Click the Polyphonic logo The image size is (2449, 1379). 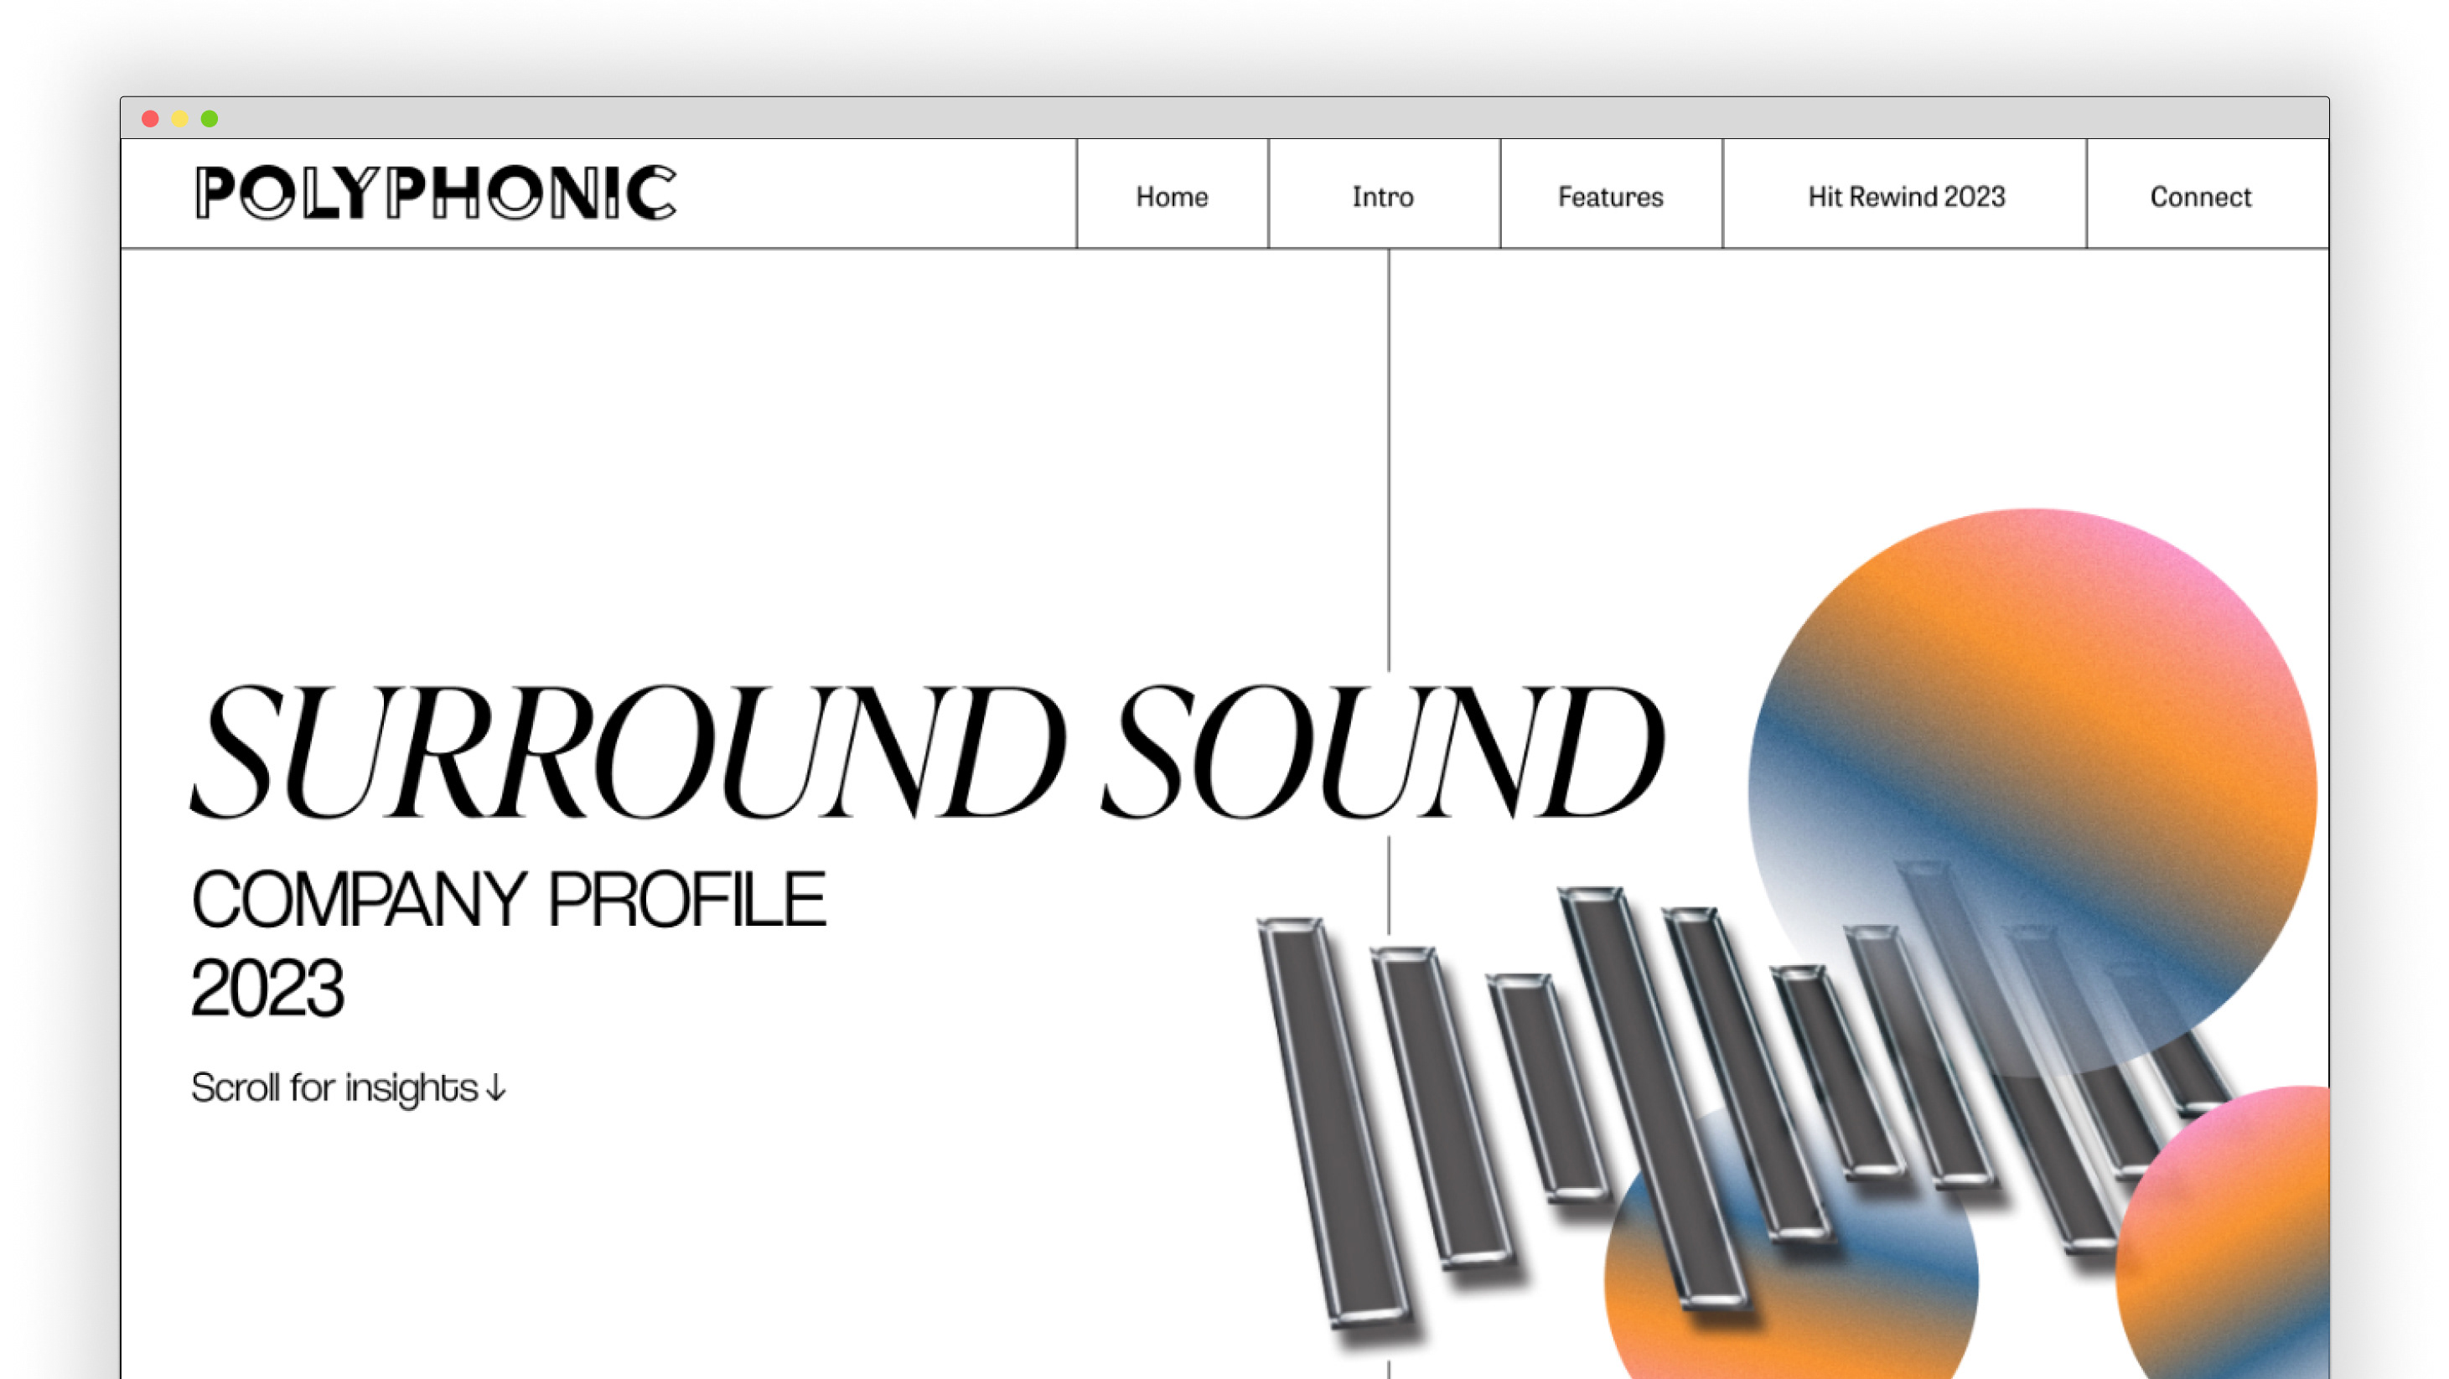click(436, 194)
